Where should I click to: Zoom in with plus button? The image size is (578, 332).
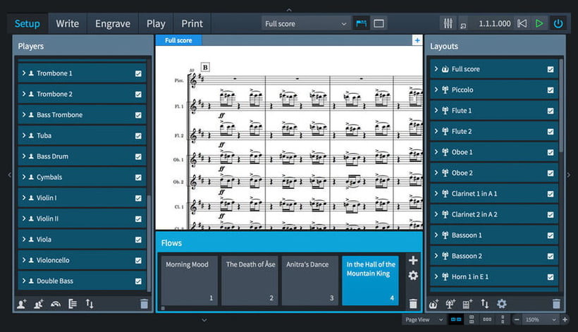pos(565,319)
